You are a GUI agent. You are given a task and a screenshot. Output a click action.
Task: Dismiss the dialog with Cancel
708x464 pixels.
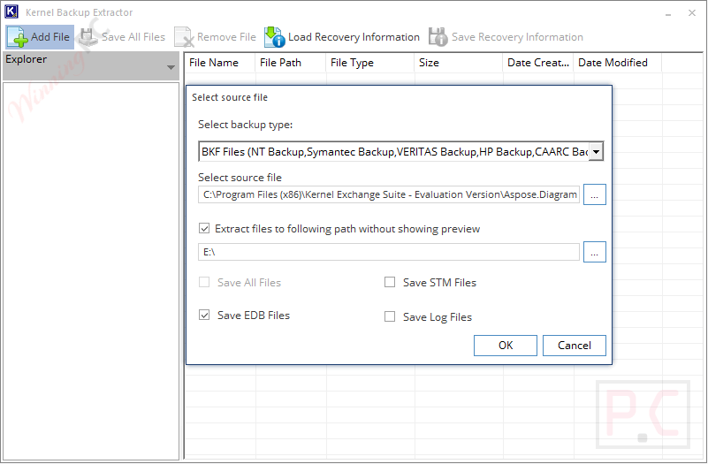click(x=574, y=346)
